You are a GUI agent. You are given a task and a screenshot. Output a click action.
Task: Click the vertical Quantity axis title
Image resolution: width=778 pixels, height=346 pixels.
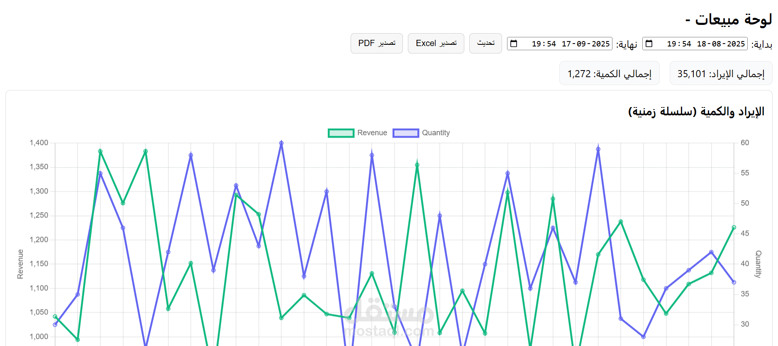click(758, 264)
